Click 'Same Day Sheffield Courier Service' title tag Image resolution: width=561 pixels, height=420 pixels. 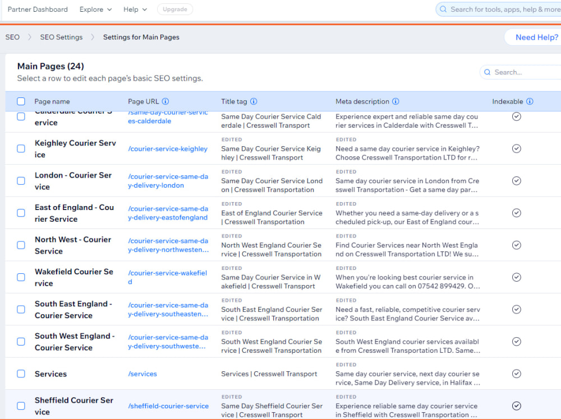[x=272, y=410]
